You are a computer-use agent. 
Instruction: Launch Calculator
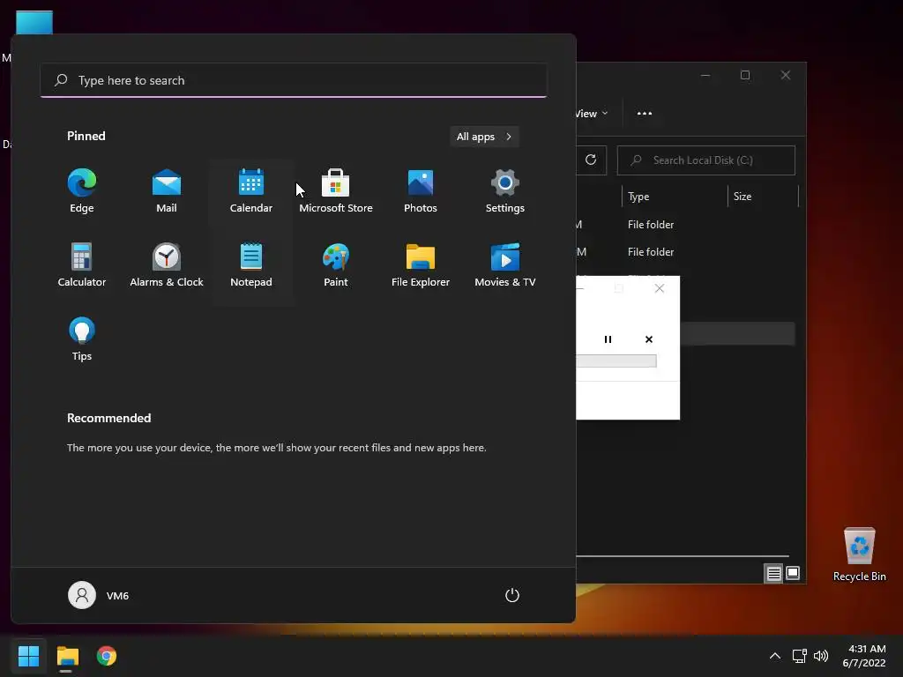pos(82,264)
